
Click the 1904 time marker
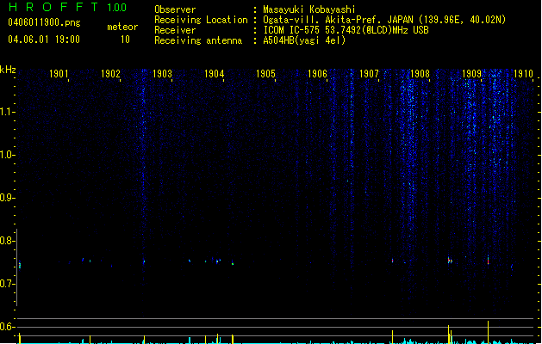point(214,73)
